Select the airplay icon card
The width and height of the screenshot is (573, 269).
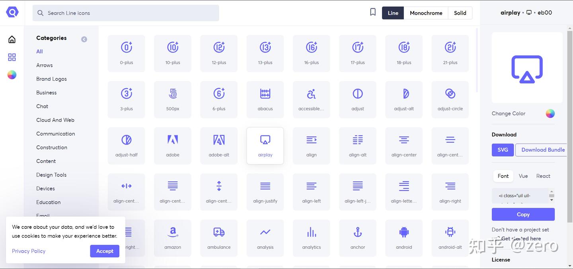265,146
